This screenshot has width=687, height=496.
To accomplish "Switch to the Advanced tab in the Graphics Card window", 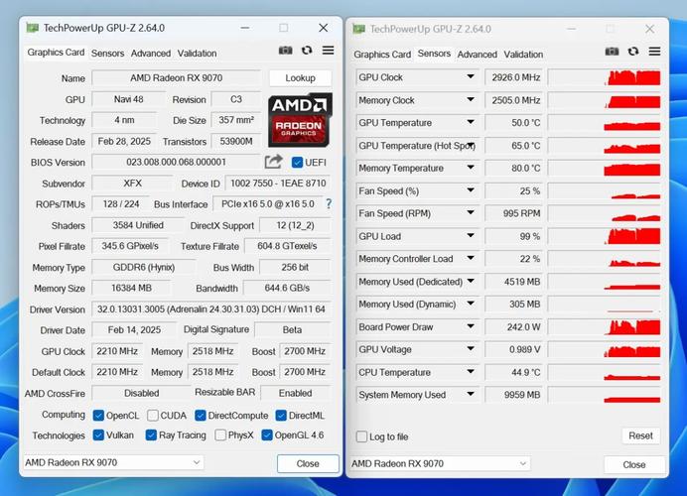I will click(150, 53).
